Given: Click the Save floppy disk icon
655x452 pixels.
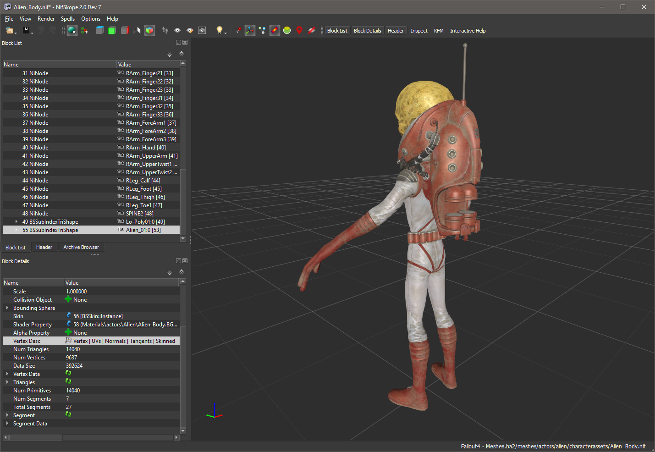Looking at the screenshot, I should (x=26, y=30).
